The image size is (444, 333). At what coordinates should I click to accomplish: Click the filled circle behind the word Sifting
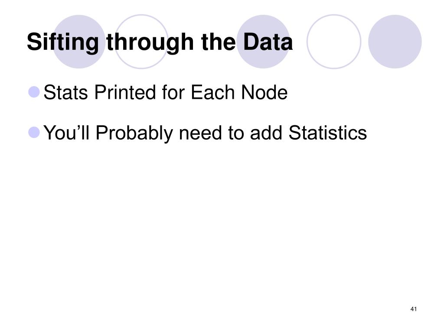[x=79, y=42]
